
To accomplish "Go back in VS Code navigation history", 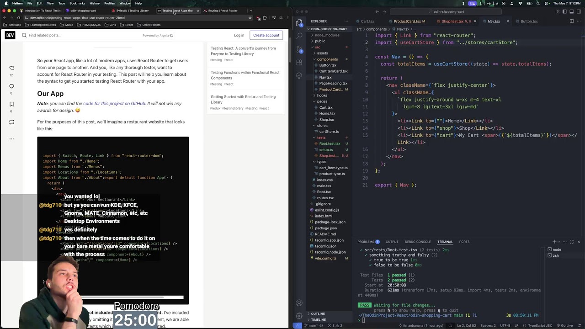I will click(377, 11).
